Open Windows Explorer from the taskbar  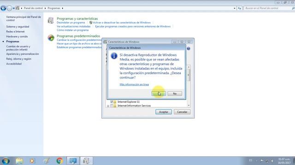coord(19,161)
